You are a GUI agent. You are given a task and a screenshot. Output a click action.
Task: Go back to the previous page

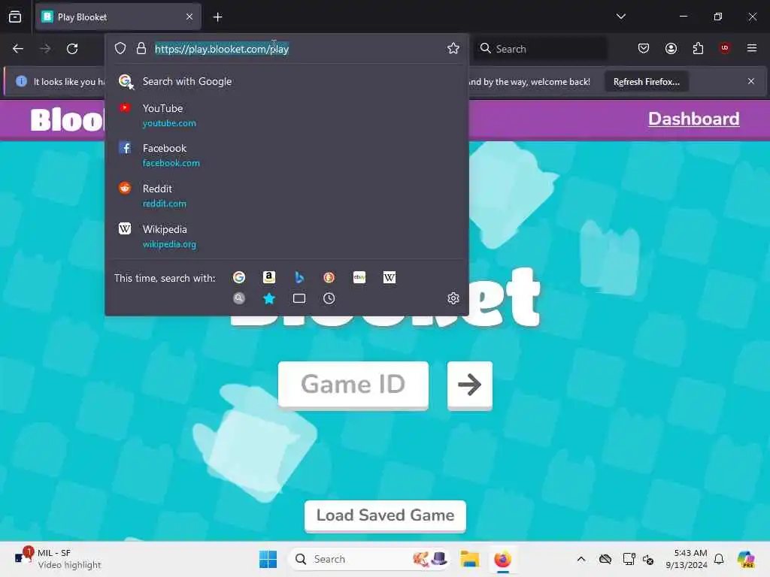18,49
